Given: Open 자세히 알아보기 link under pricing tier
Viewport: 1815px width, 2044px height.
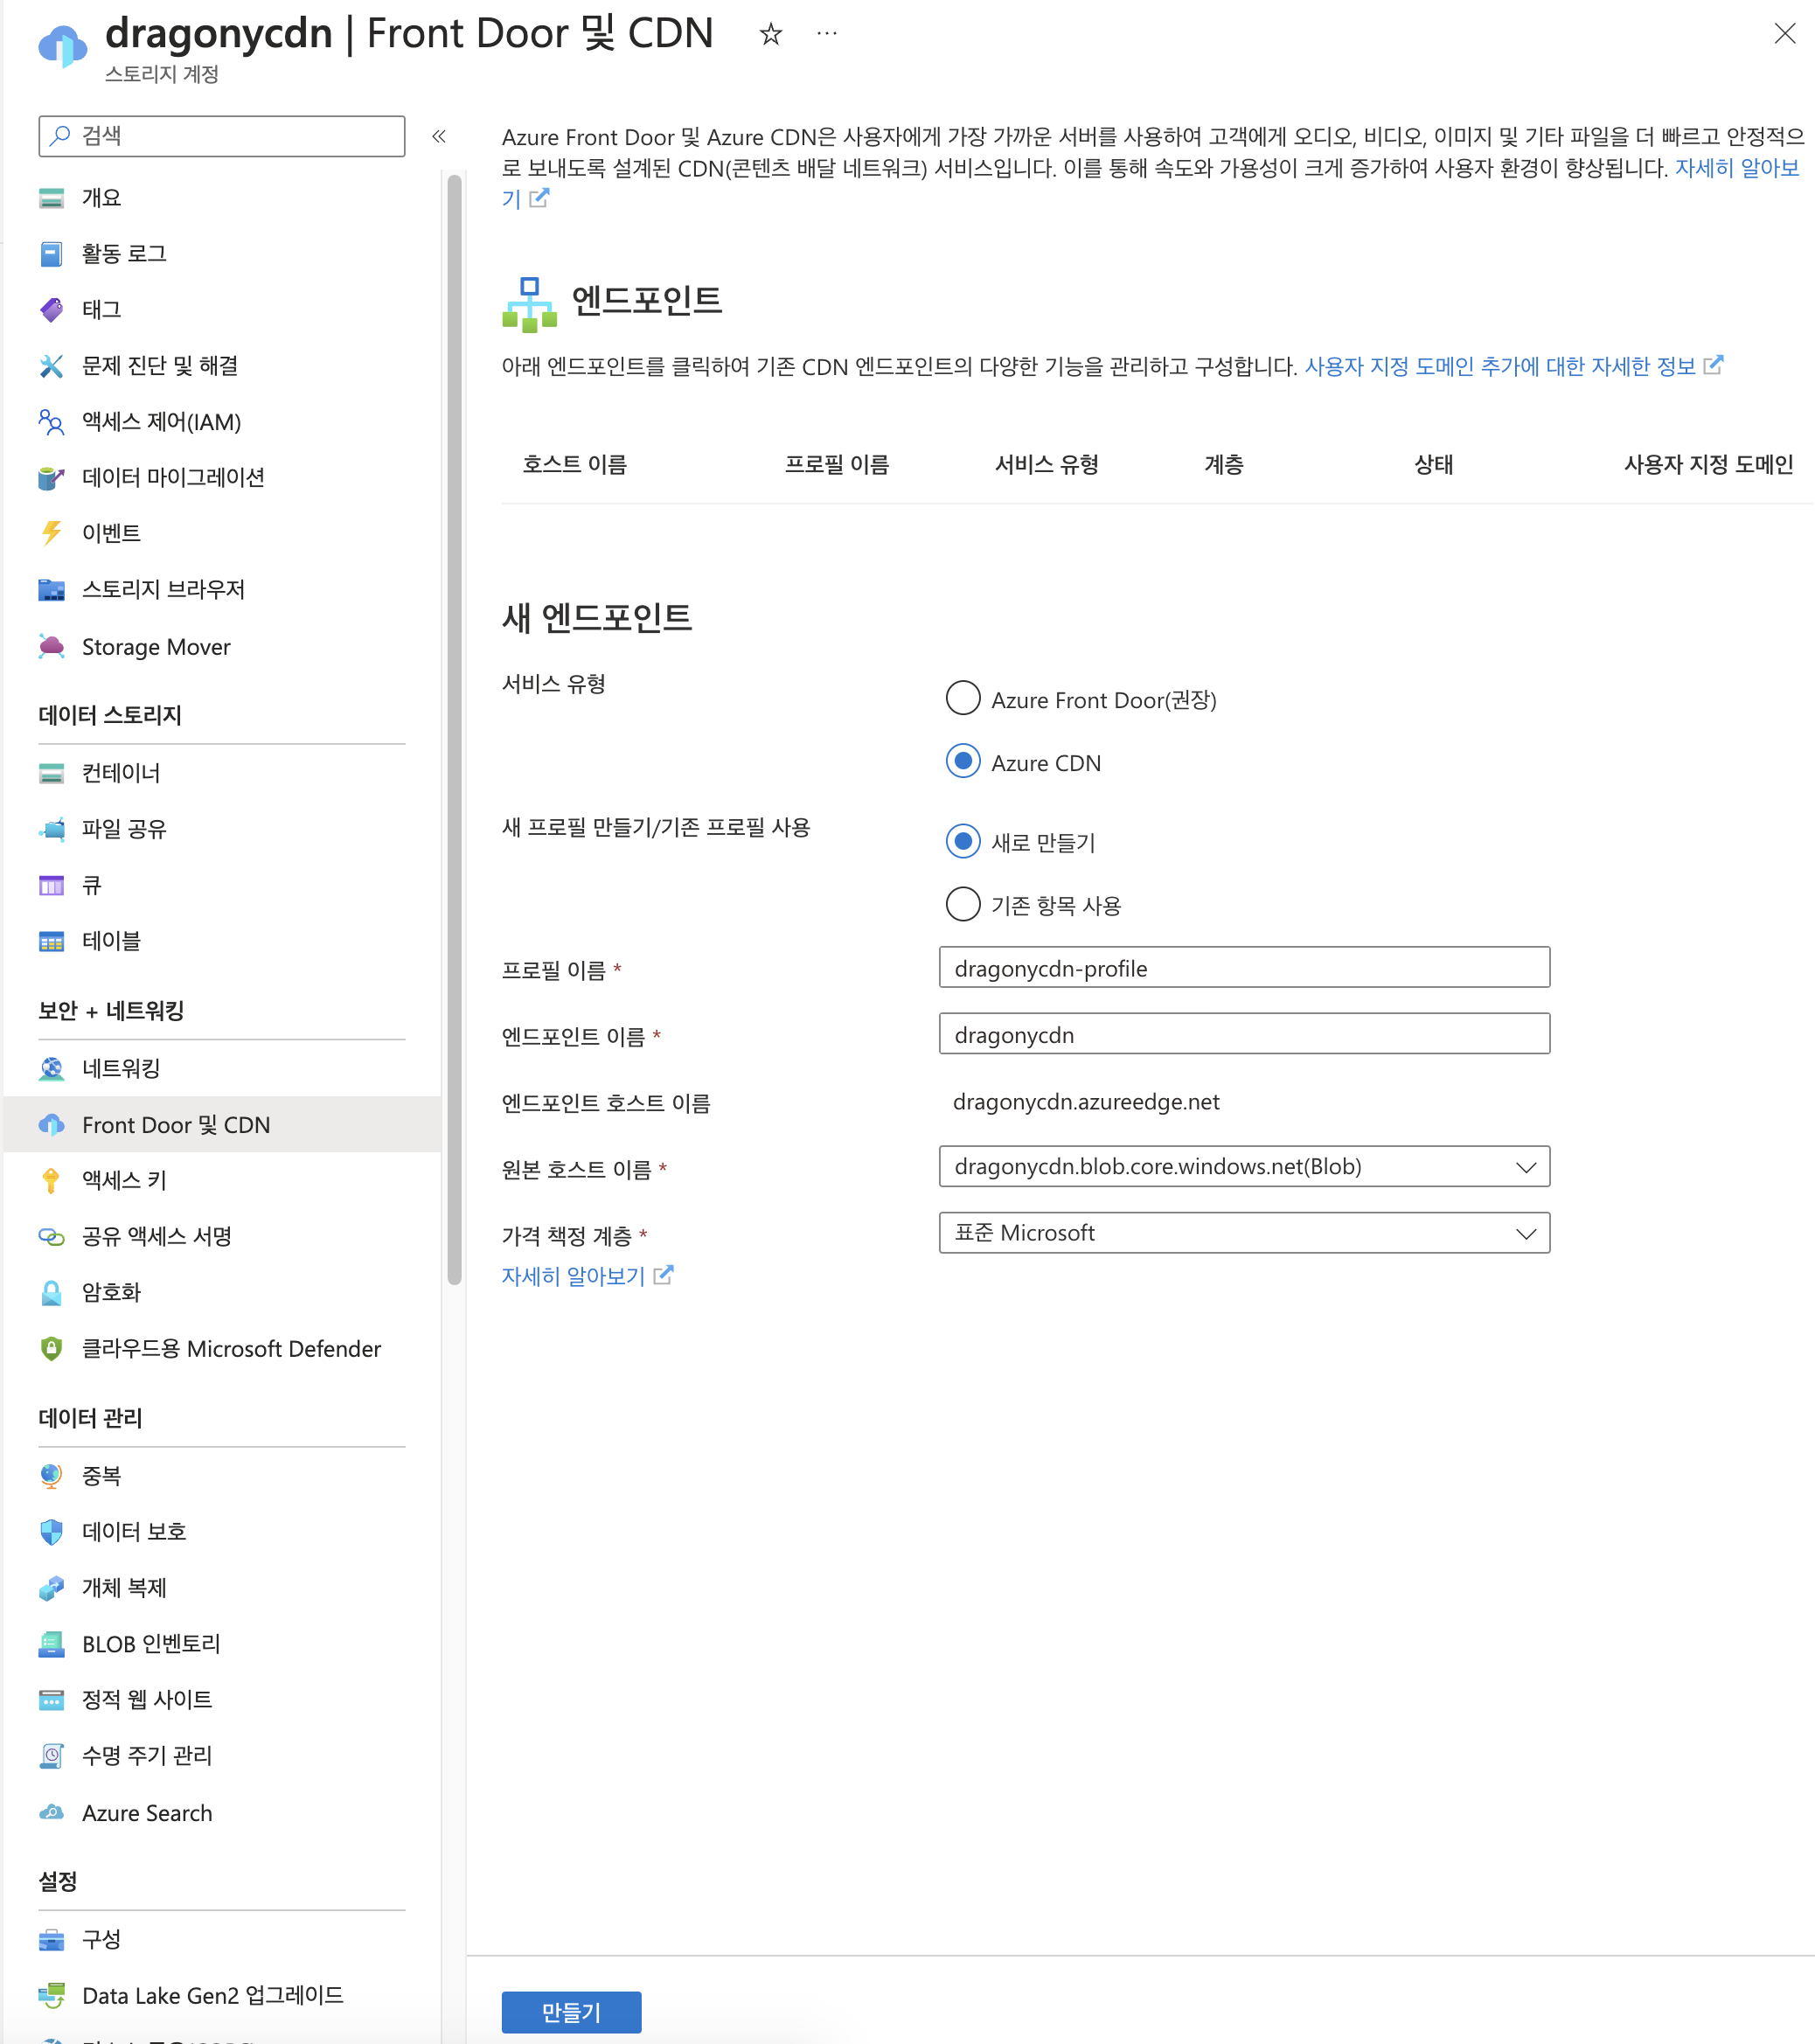Looking at the screenshot, I should coord(587,1276).
